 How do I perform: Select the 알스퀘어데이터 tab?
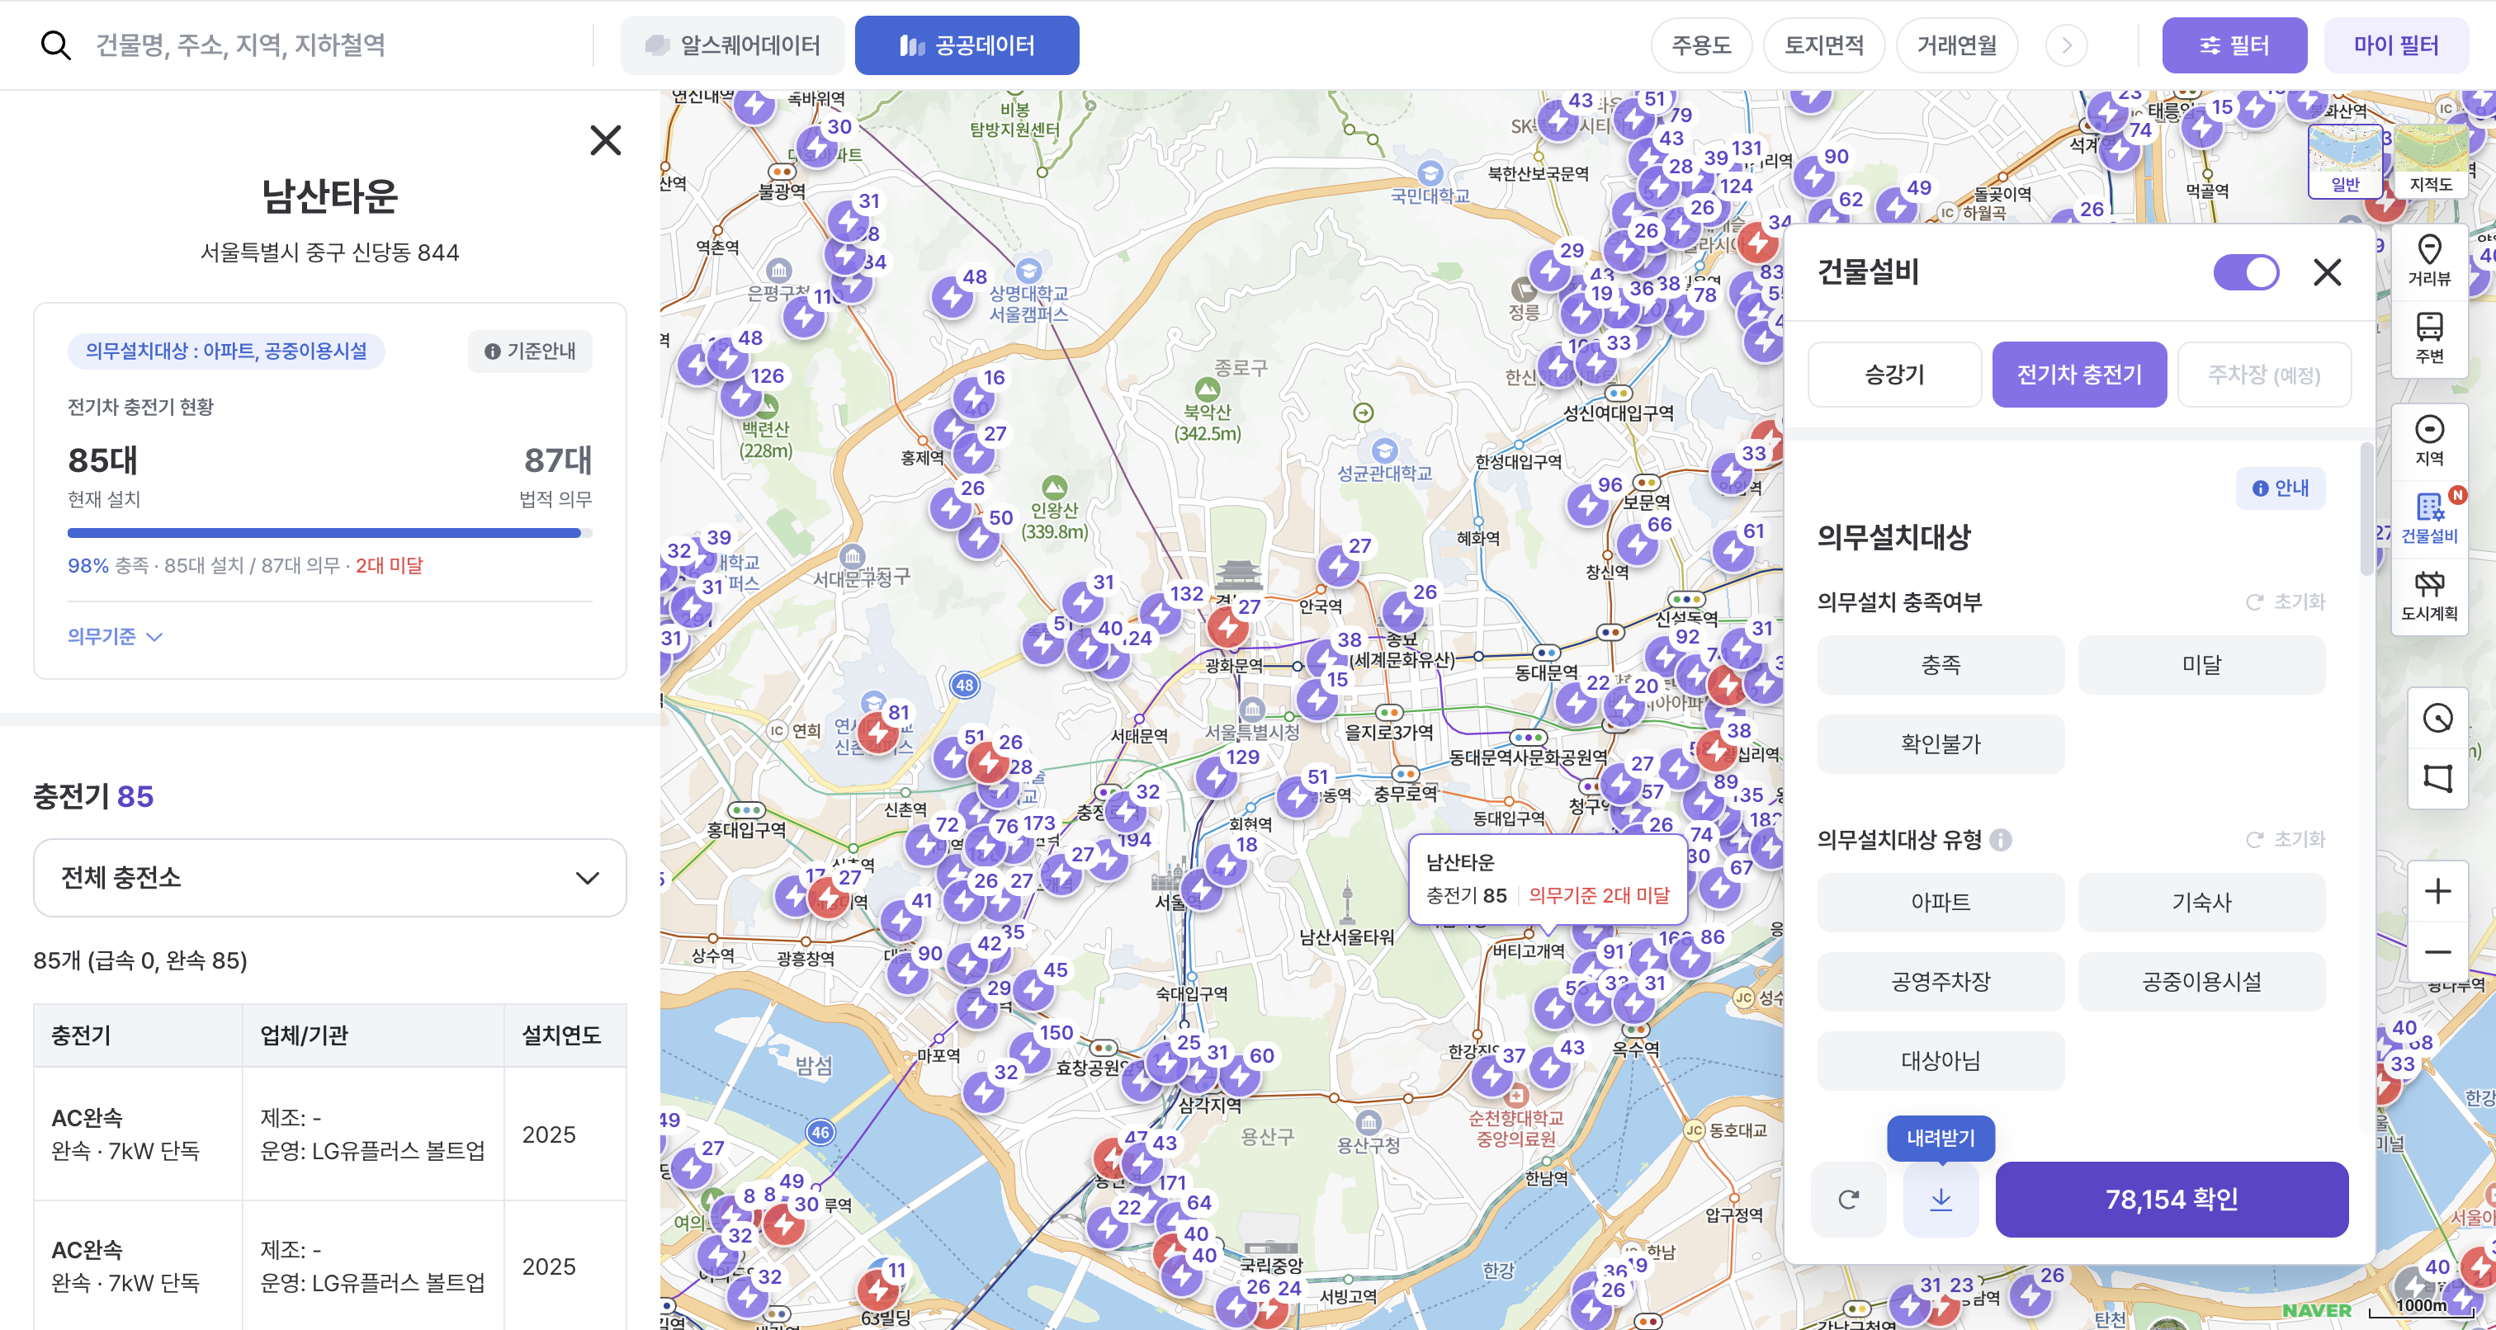click(731, 45)
